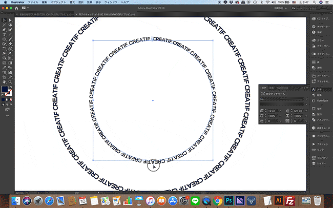The width and height of the screenshot is (333, 208).
Task: Select the Gradient tool
Action: point(10,63)
